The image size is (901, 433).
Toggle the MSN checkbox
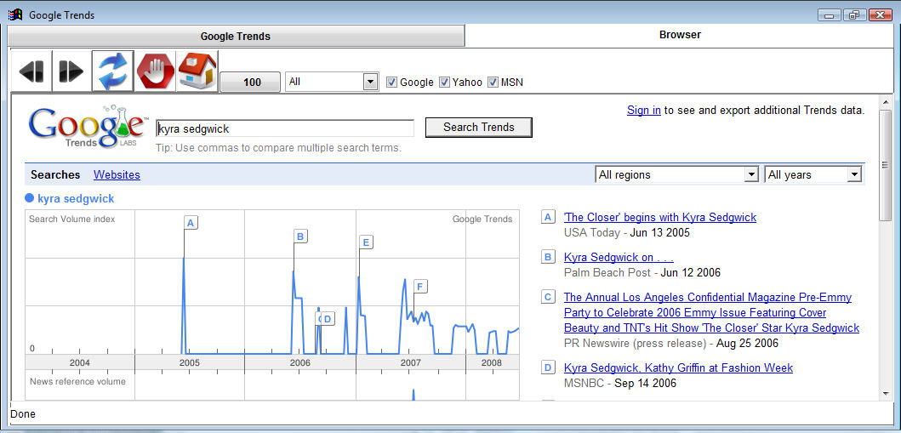(493, 83)
